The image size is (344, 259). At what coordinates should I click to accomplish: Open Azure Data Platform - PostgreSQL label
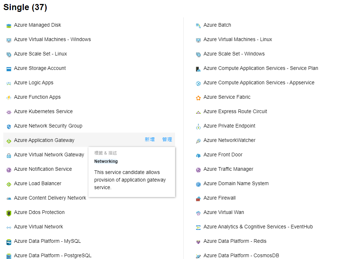pyautogui.click(x=53, y=255)
